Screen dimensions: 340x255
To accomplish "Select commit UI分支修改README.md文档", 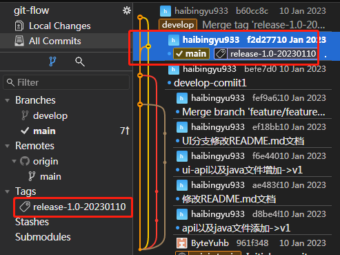I will (x=253, y=134).
